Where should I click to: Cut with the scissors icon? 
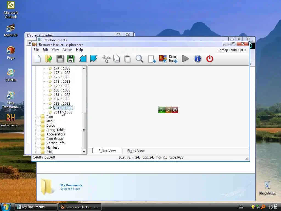(106, 59)
